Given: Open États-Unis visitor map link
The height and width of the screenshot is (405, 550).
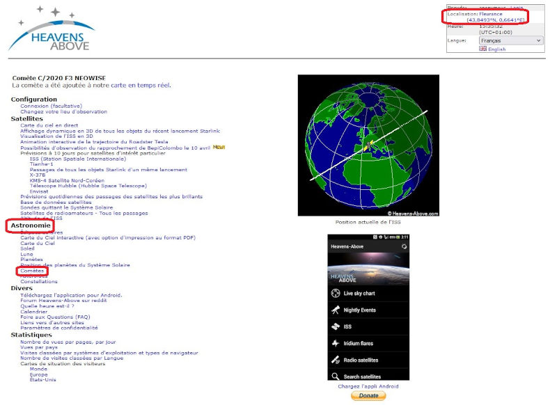Looking at the screenshot, I should [x=42, y=380].
